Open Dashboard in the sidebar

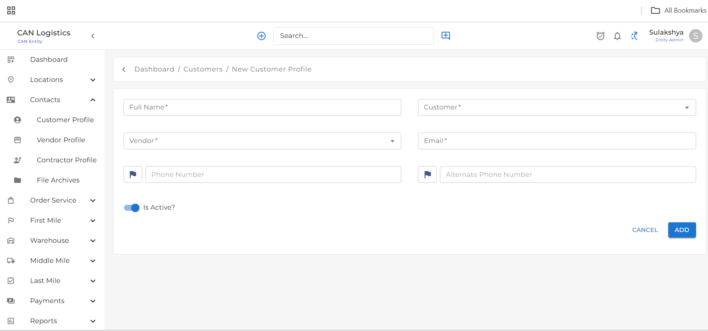pos(49,60)
